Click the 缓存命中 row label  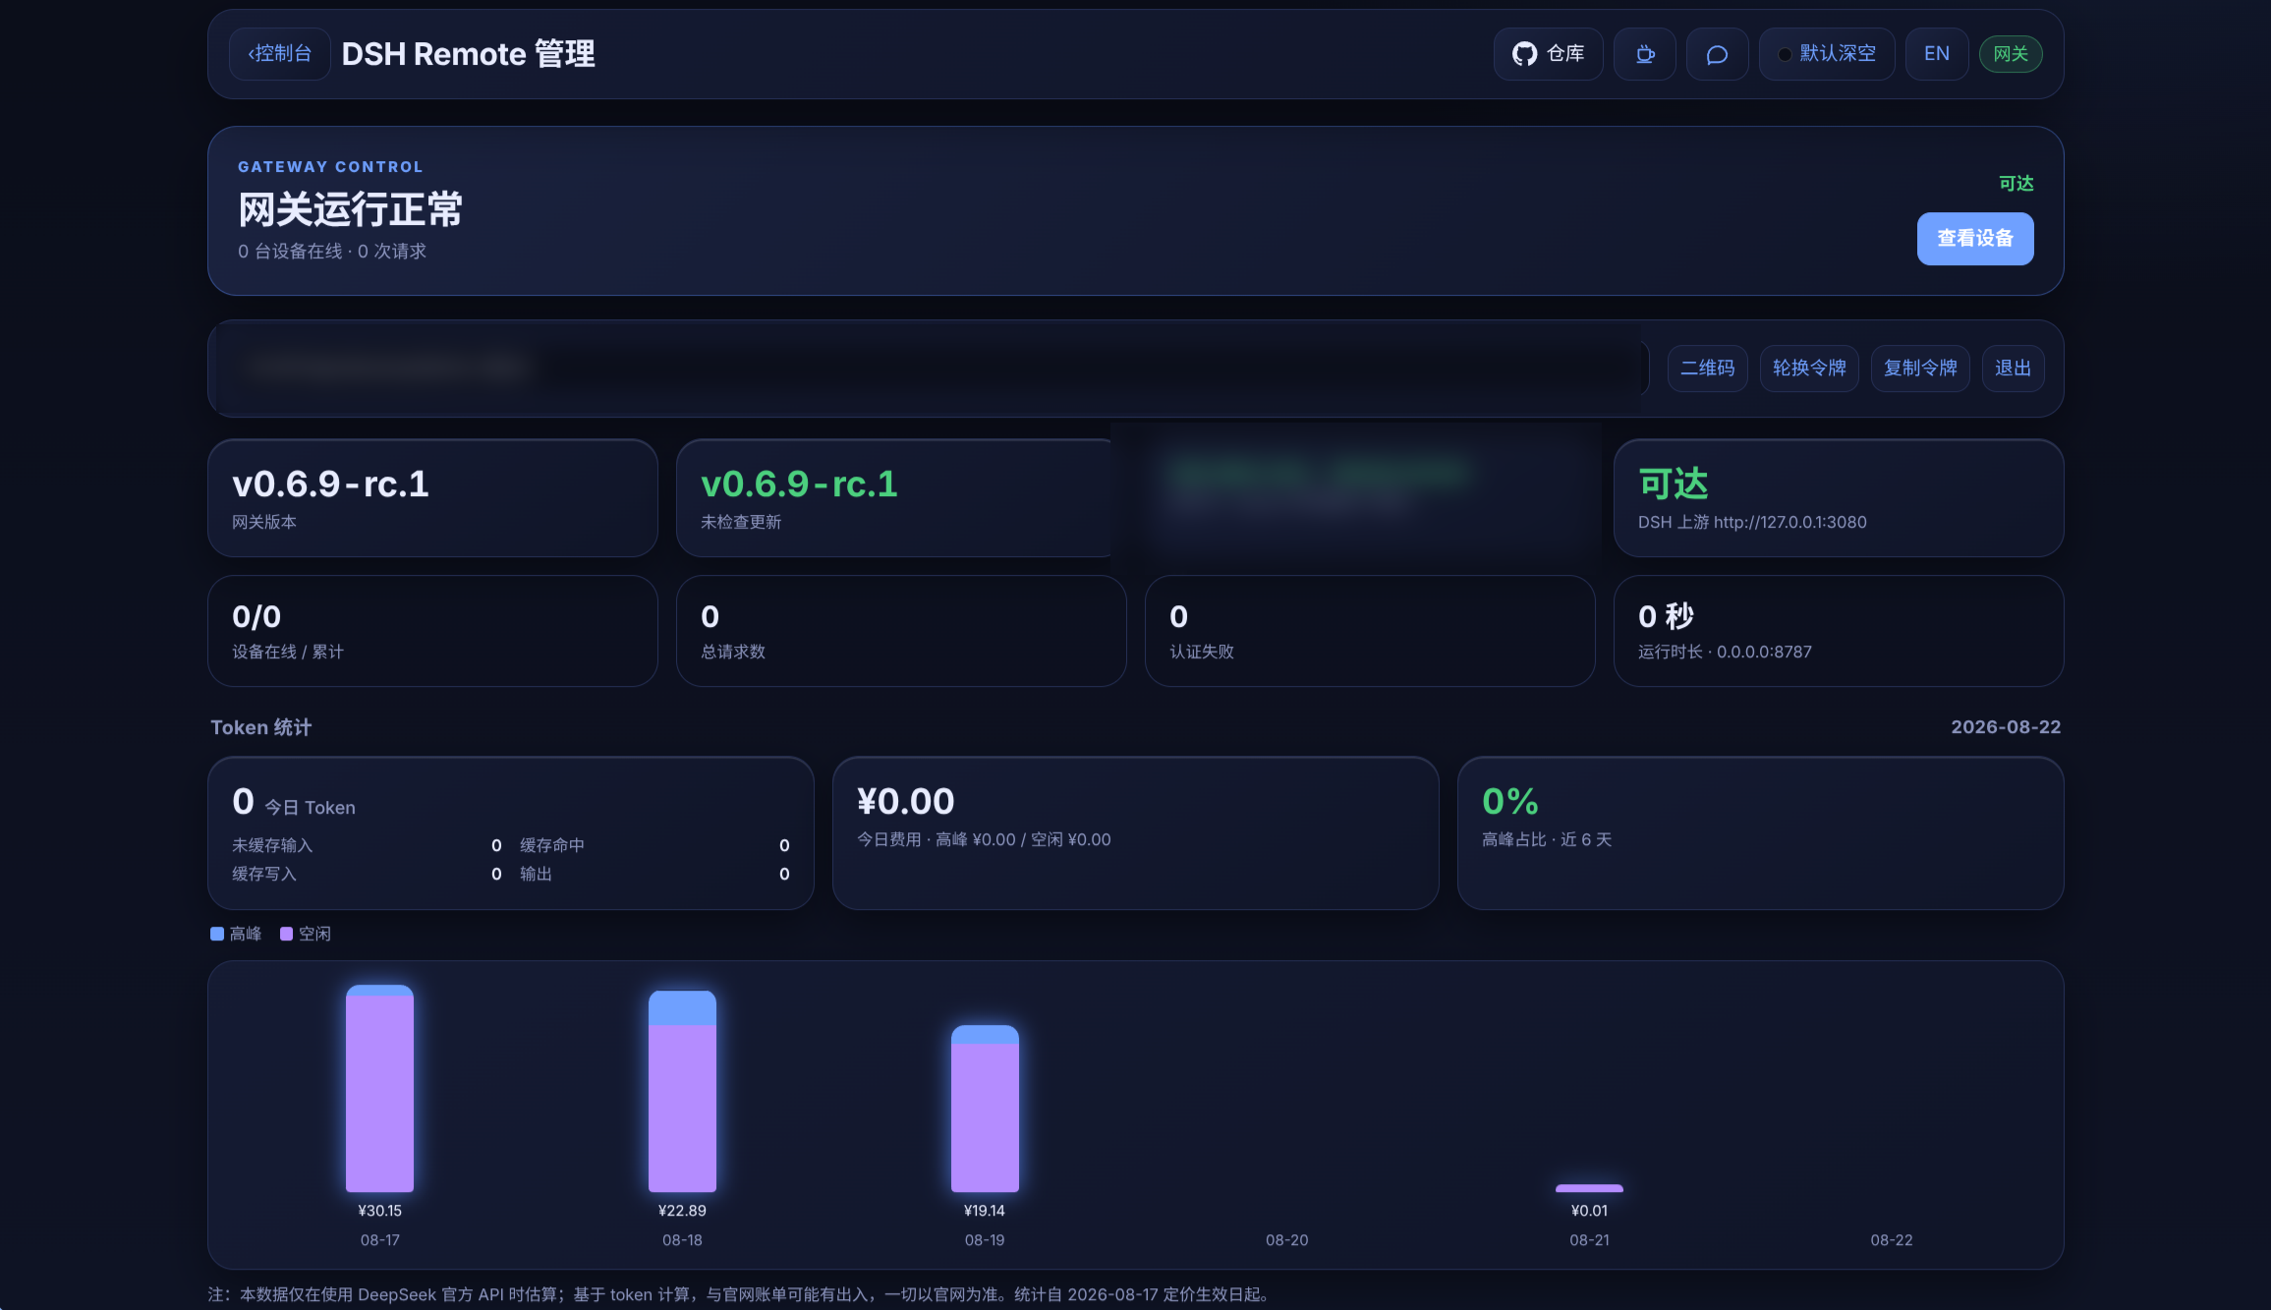coord(551,845)
